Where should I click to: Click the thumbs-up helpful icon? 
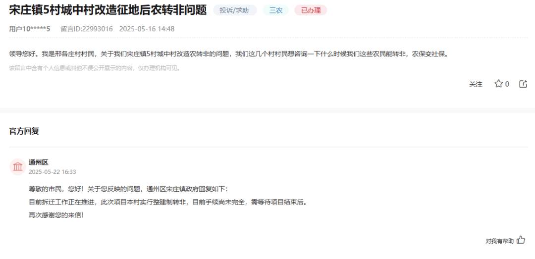(521, 240)
